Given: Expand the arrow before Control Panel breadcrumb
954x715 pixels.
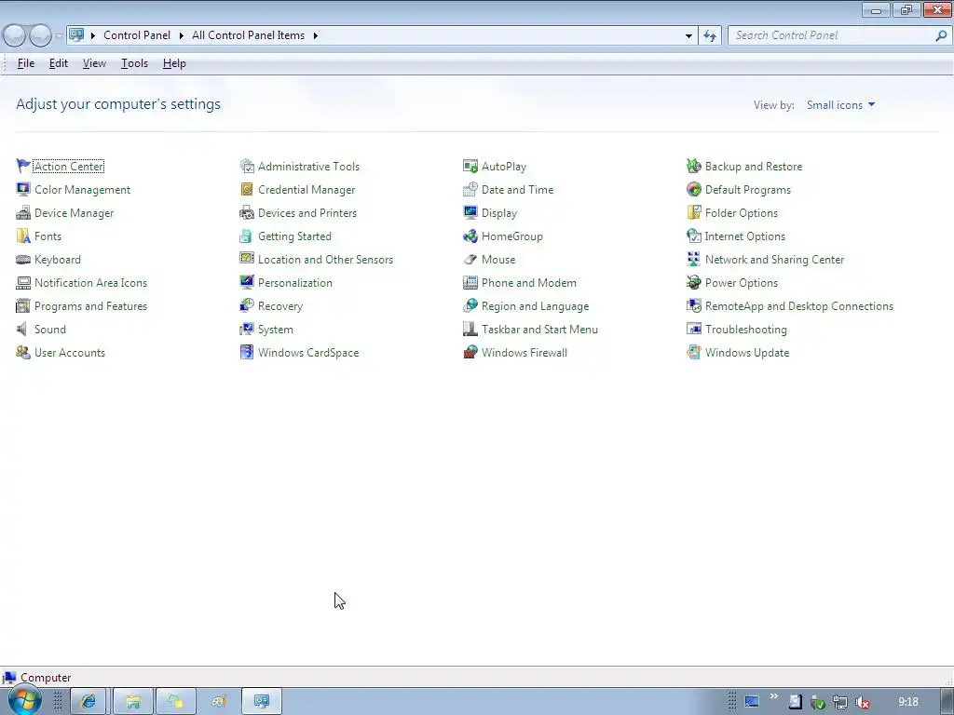Looking at the screenshot, I should coord(93,36).
